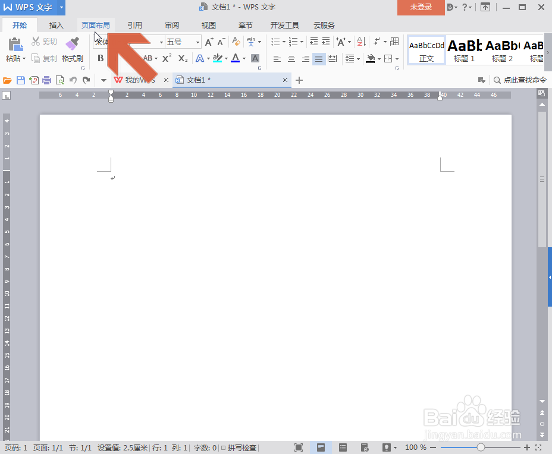Toggle justify alignment button
Viewport: 552px width, 454px height.
[x=319, y=59]
